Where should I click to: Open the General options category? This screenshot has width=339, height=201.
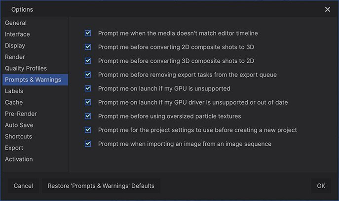click(x=16, y=23)
